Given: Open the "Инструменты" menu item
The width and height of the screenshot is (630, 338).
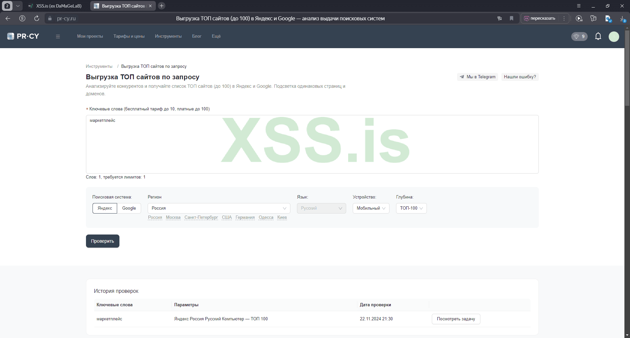Looking at the screenshot, I should pyautogui.click(x=168, y=36).
